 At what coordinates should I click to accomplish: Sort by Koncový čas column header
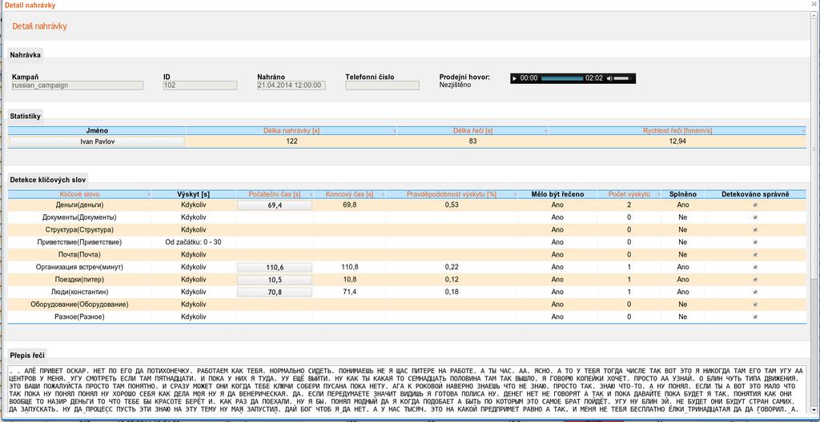(x=349, y=194)
